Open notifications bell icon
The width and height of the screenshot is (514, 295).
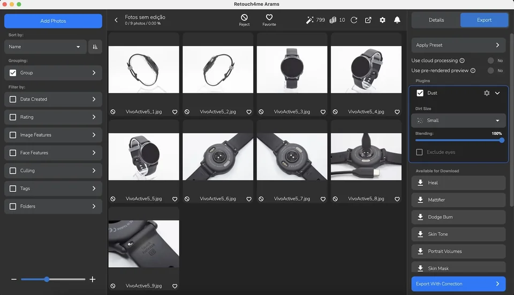(x=397, y=20)
